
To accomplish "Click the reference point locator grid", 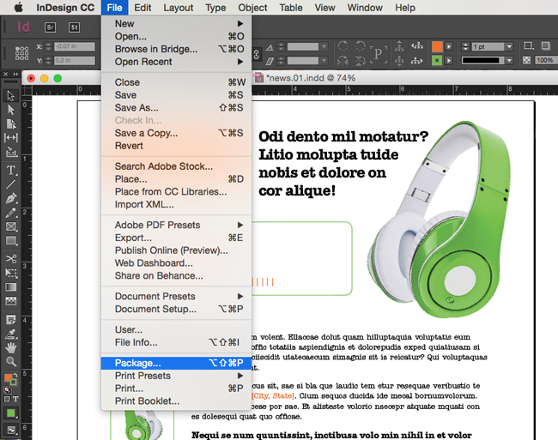I will point(21,53).
